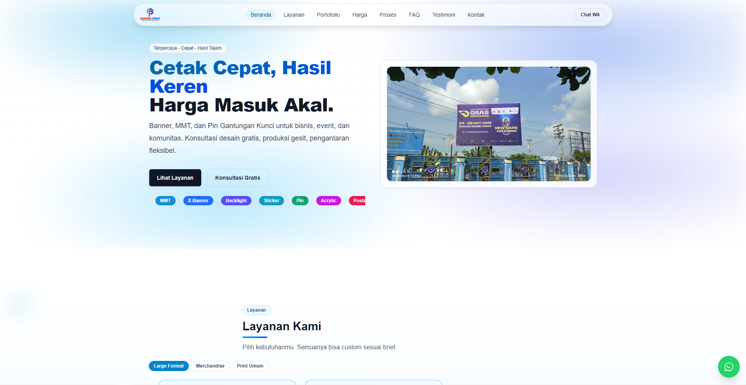Click the small Layanan section label
Screen dimensions: 746x385
[256, 310]
